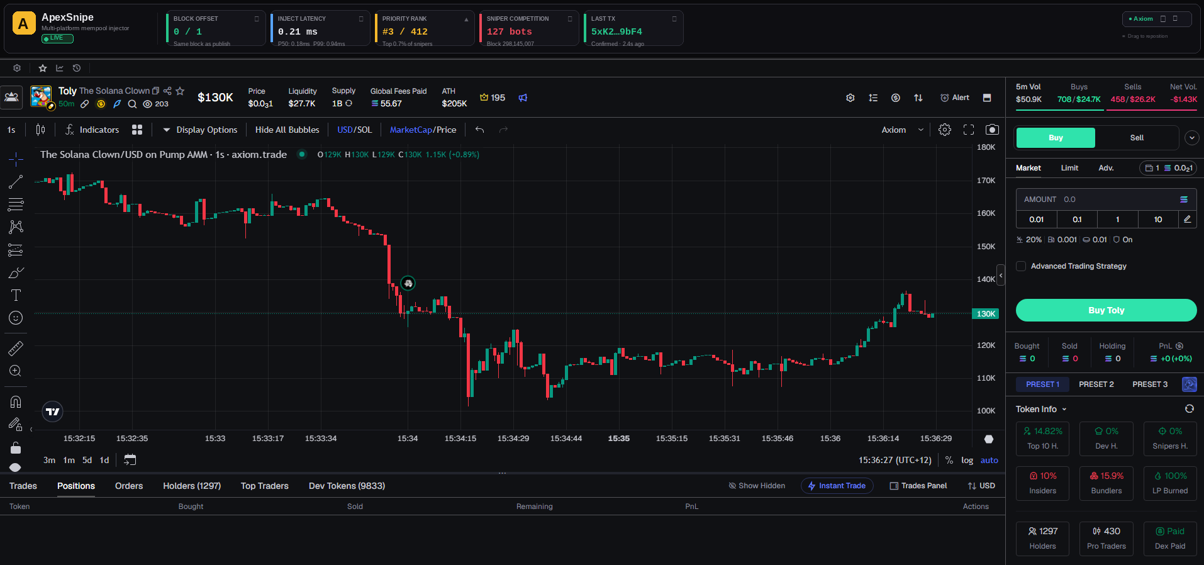Refresh the Token Info panel
Image resolution: width=1204 pixels, height=565 pixels.
pos(1189,409)
